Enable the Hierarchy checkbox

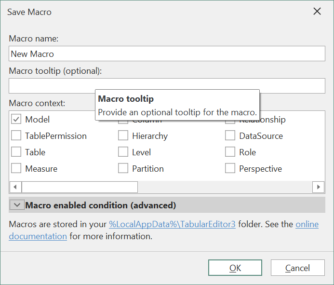pyautogui.click(x=123, y=136)
